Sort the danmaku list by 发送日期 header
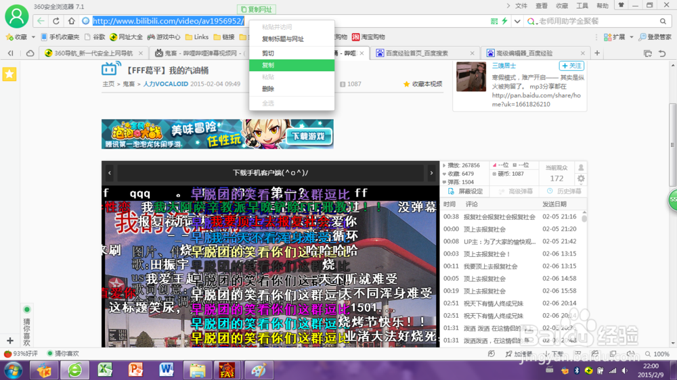 click(x=554, y=204)
